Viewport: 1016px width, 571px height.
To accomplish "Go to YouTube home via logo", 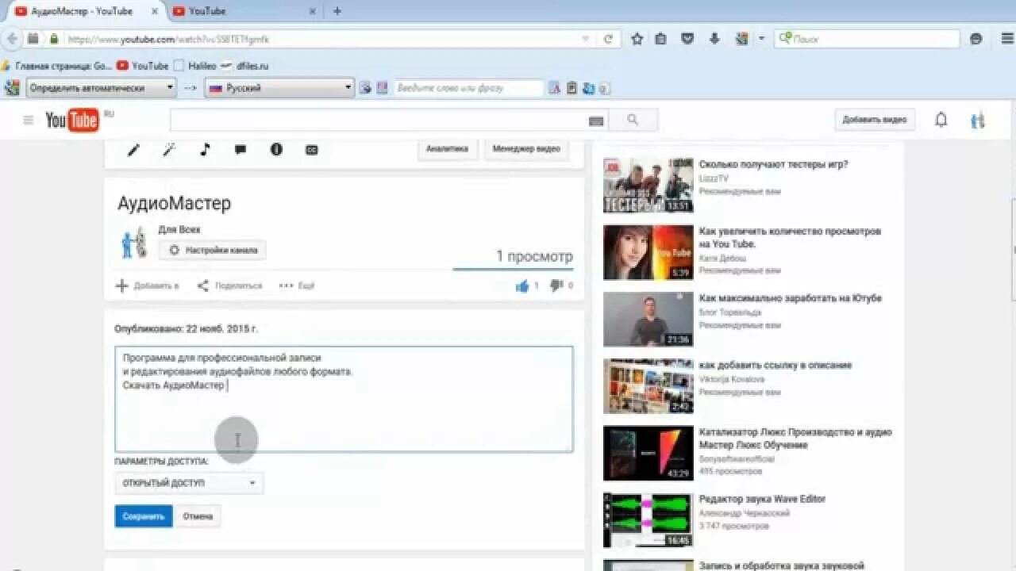I will click(x=72, y=120).
